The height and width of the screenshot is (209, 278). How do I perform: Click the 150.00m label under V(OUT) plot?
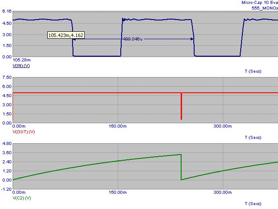point(118,126)
